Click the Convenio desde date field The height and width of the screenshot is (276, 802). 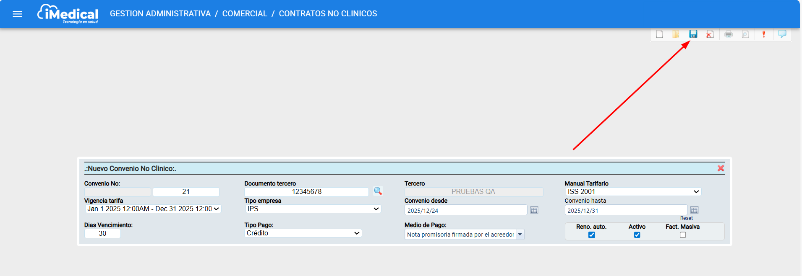point(465,210)
